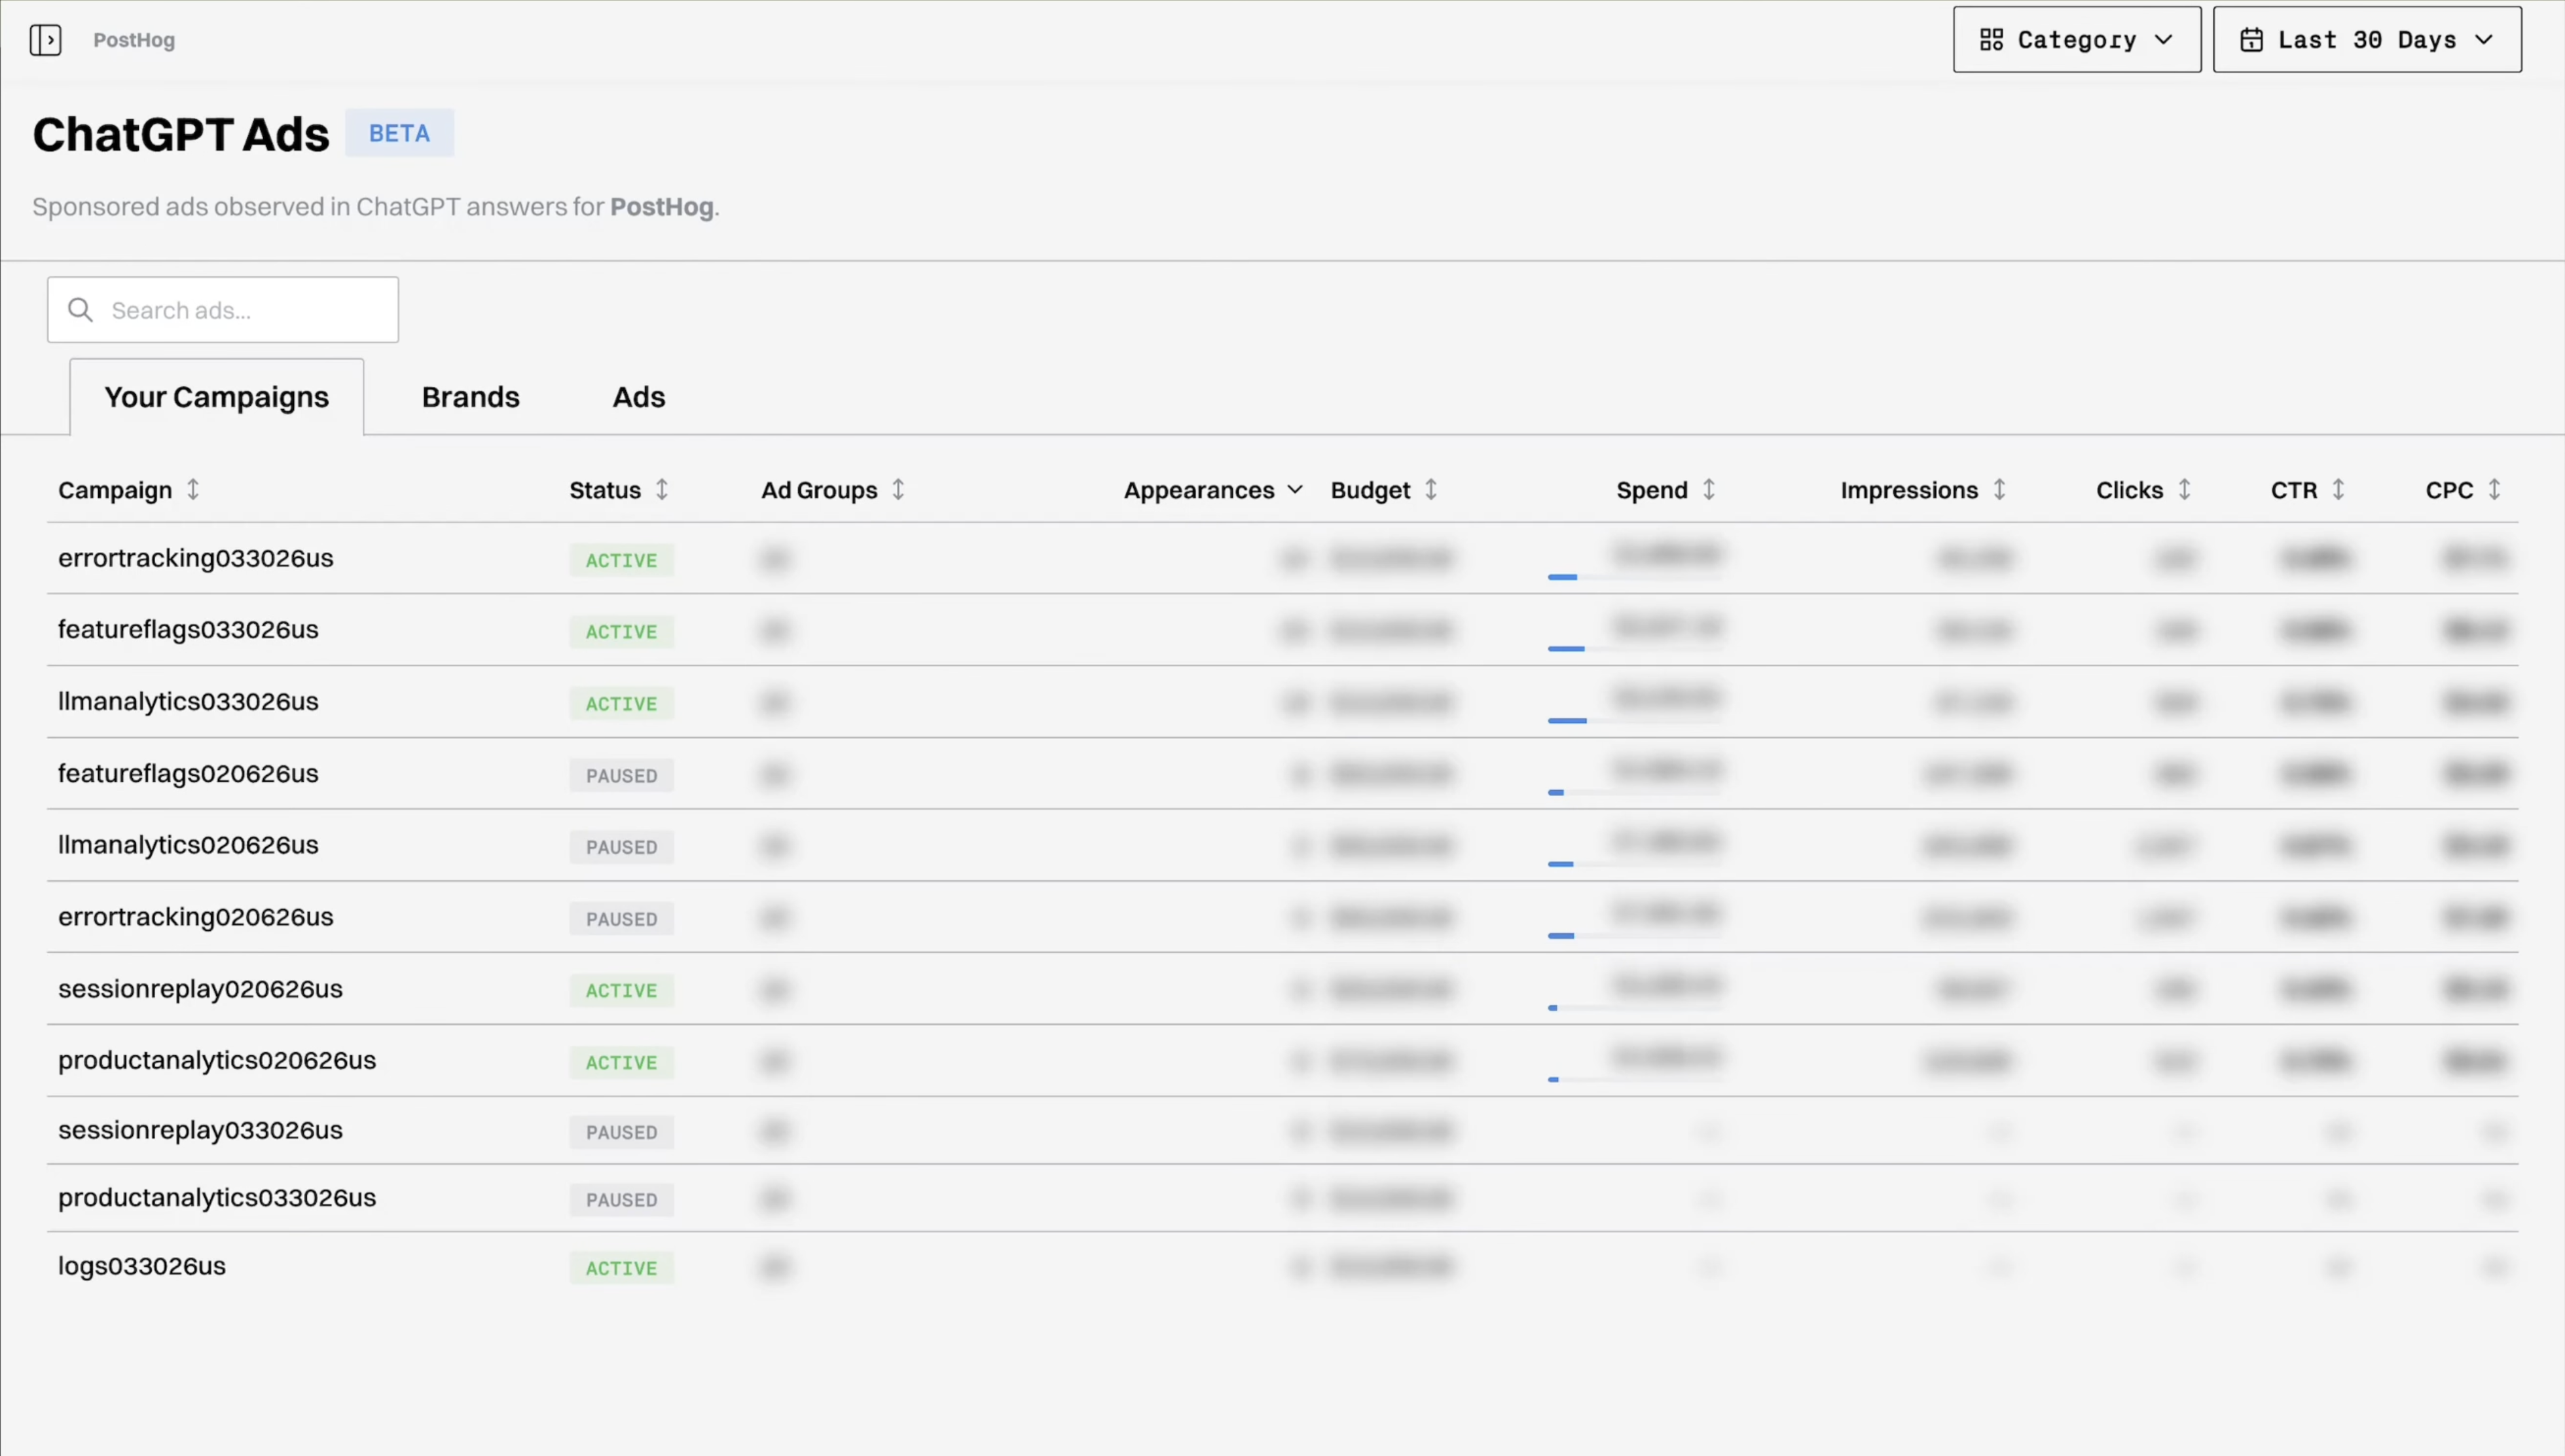Switch to the Ads tab
Screen dimensions: 2565x1456
pyautogui.click(x=638, y=397)
